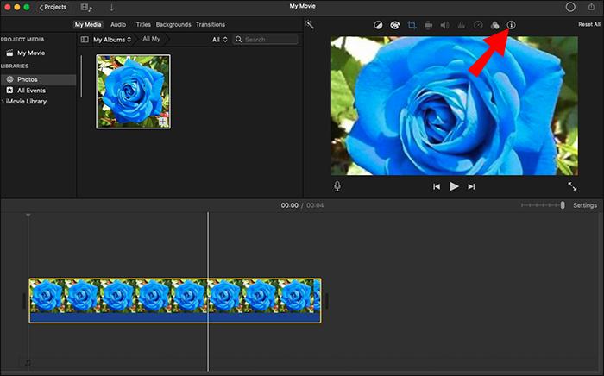Play the movie preview
The image size is (604, 376).
(x=454, y=186)
